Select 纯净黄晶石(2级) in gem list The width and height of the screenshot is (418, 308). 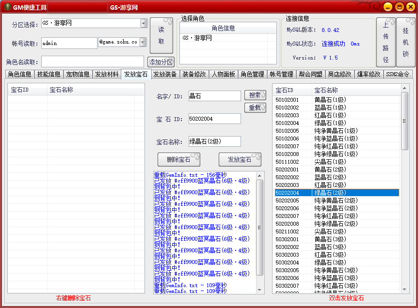[336, 200]
